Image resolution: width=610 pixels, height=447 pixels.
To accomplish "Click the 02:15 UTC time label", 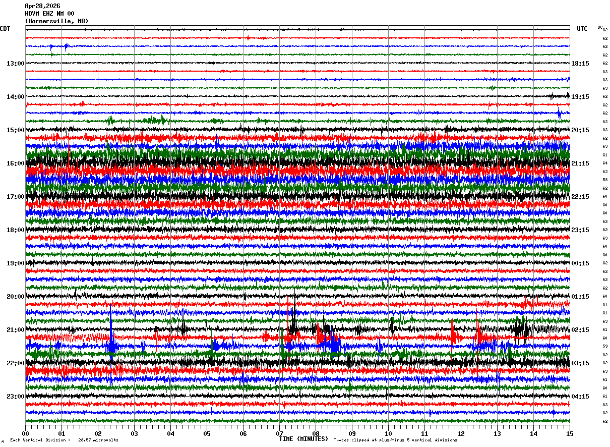I will (x=580, y=330).
